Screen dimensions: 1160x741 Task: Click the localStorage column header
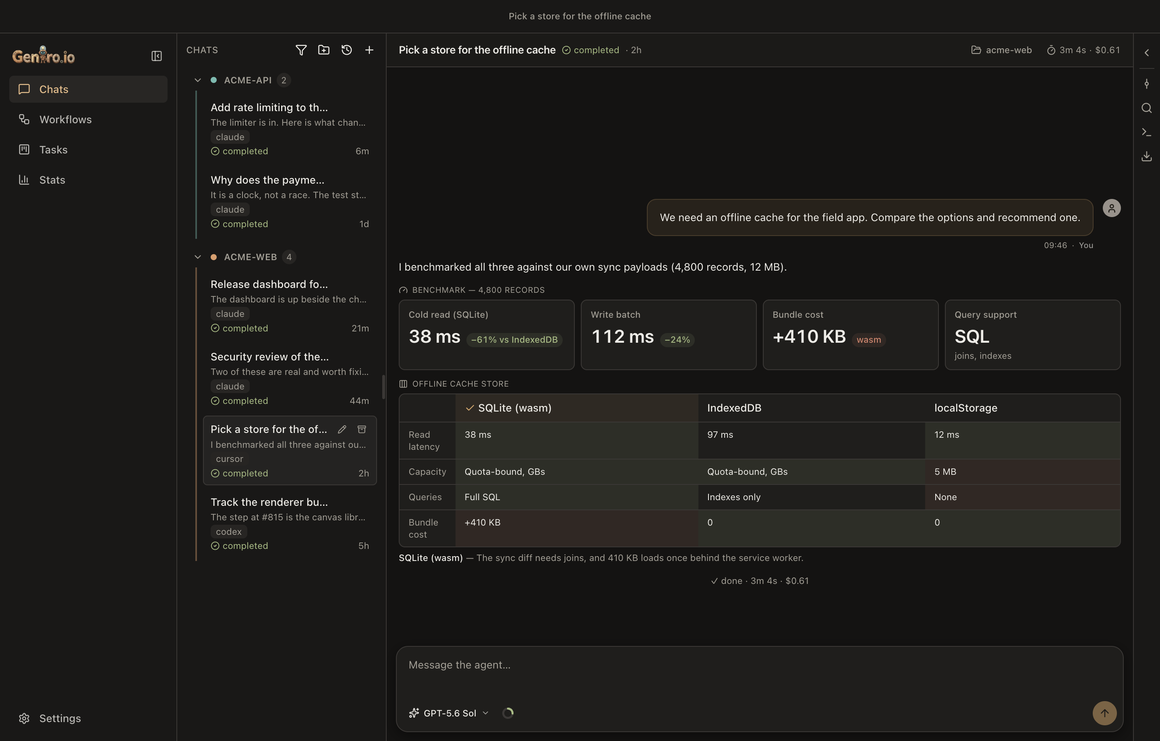1022,408
